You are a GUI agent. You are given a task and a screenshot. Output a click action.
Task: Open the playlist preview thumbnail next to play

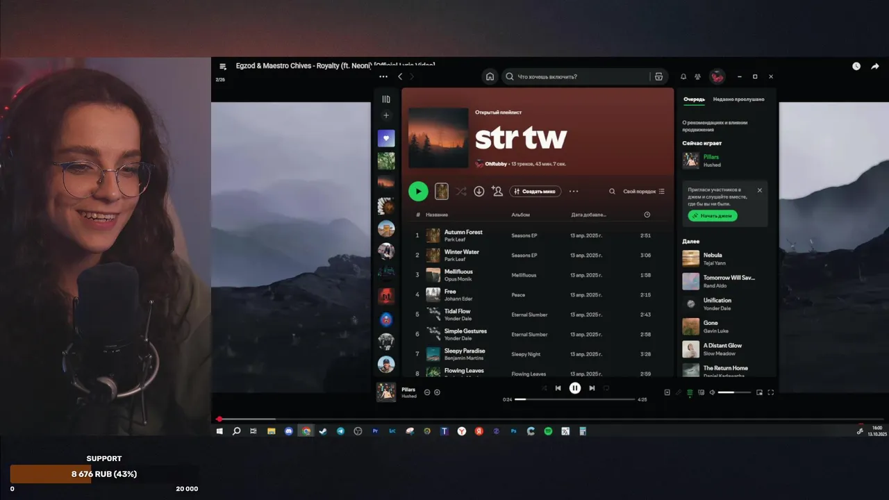[x=441, y=191]
